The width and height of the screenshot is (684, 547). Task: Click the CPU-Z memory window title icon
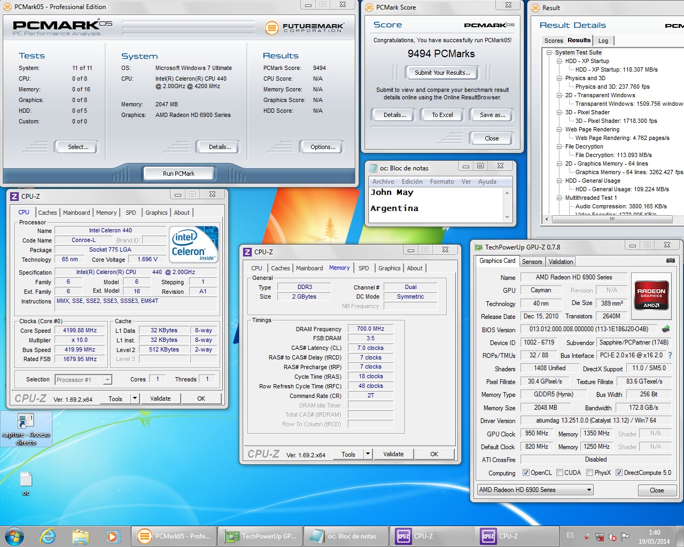click(x=247, y=252)
